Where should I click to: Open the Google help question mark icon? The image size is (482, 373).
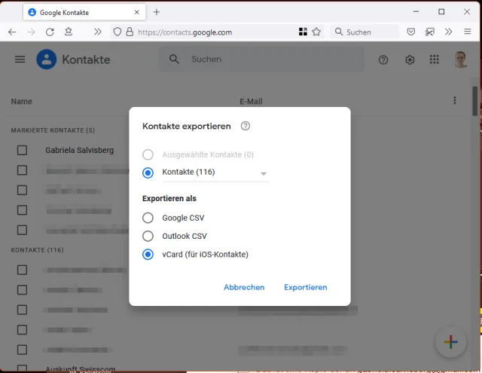coord(383,60)
